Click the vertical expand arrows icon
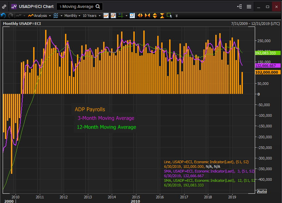This screenshot has height=203, width=282. click(155, 16)
